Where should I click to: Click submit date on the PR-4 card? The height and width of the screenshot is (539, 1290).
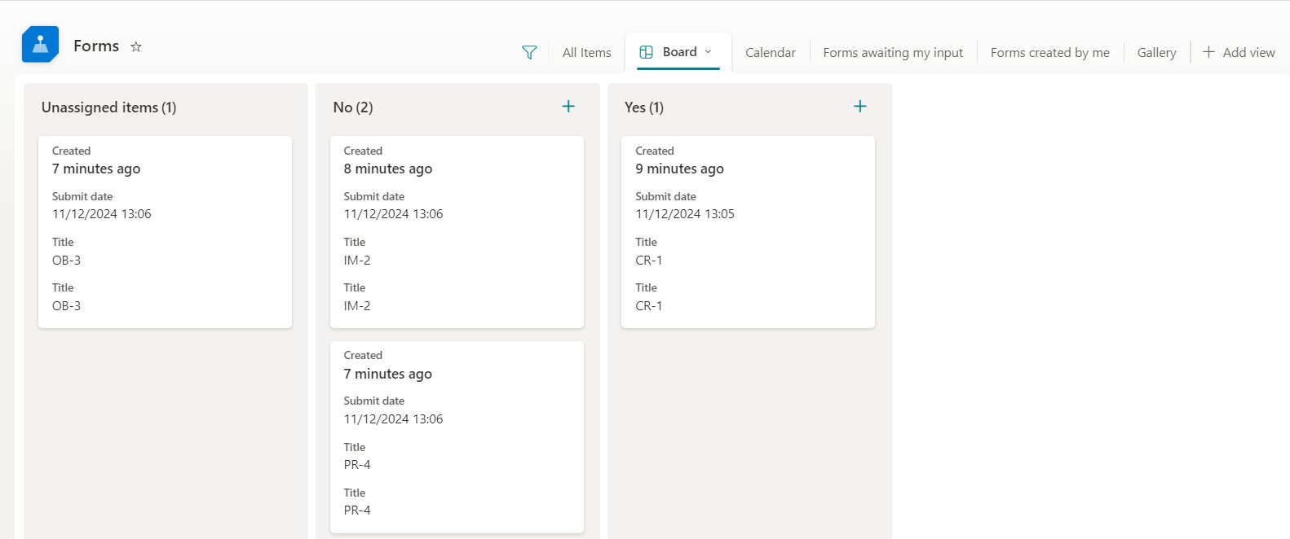click(393, 419)
